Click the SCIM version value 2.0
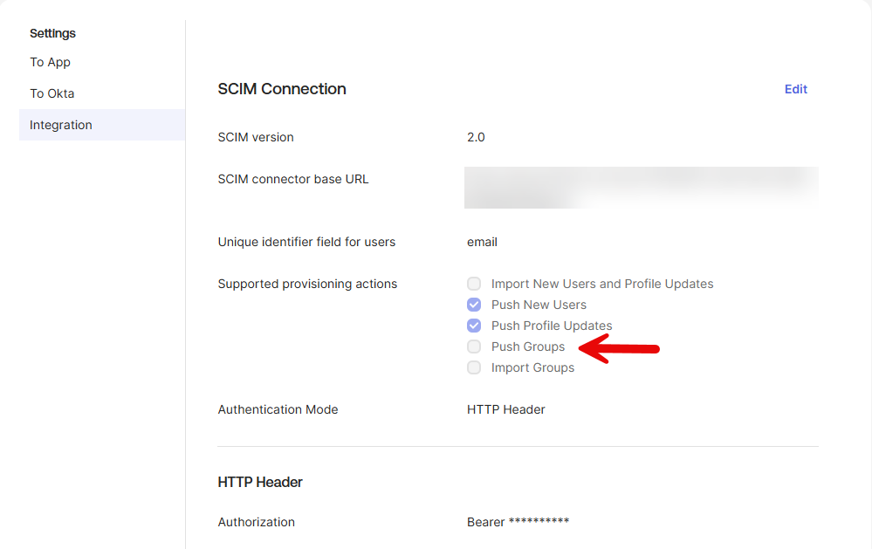Viewport: 872px width, 549px height. pos(476,137)
